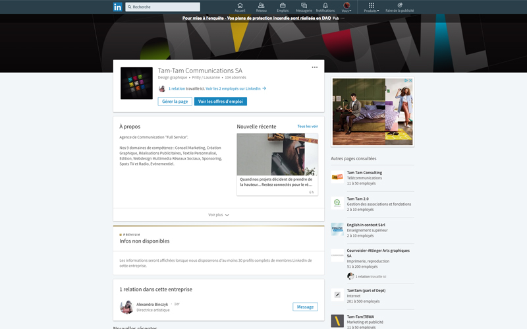Click the Tous les voir link
This screenshot has width=527, height=329.
tap(308, 127)
